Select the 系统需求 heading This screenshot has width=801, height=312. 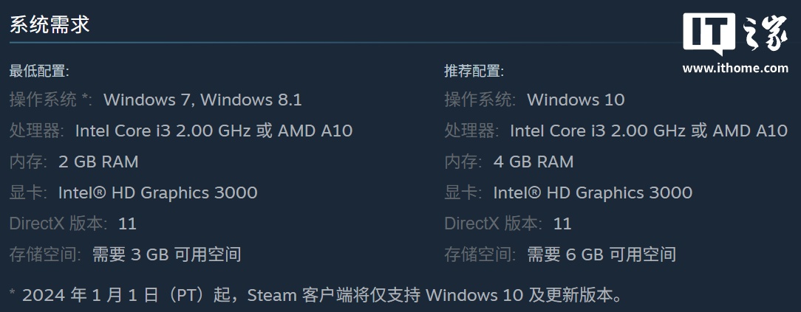[50, 24]
